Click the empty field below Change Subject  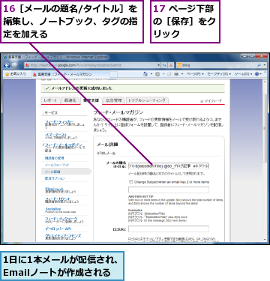click(x=169, y=190)
